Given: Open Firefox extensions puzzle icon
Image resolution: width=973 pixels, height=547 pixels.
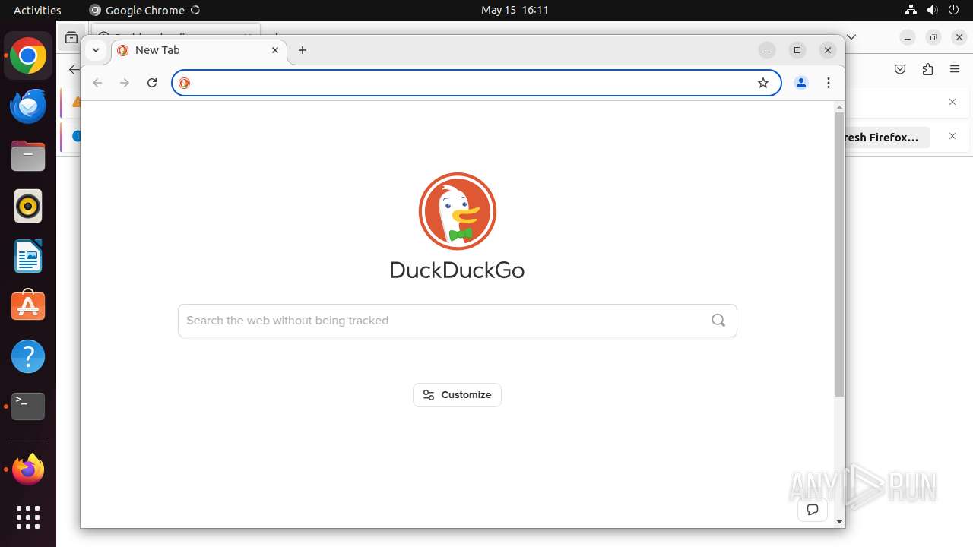Looking at the screenshot, I should coord(927,69).
